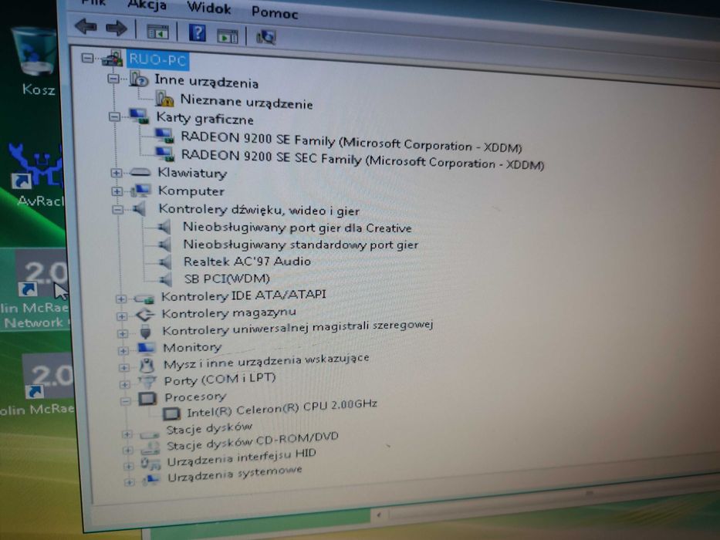Viewport: 720px width, 540px height.
Task: Collapse the Inne urządzenia category
Action: [113, 79]
